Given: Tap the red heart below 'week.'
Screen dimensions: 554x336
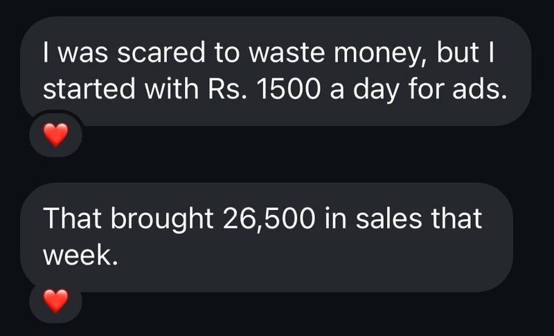Looking at the screenshot, I should point(56,302).
